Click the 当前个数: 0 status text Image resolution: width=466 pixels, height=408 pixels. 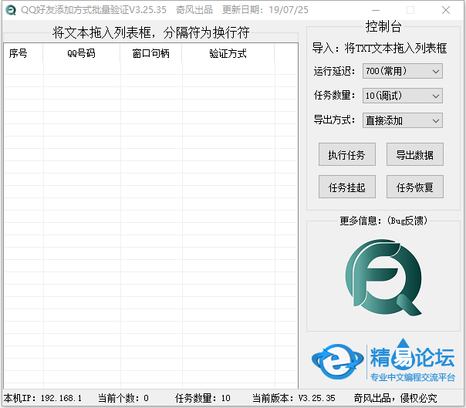[123, 398]
